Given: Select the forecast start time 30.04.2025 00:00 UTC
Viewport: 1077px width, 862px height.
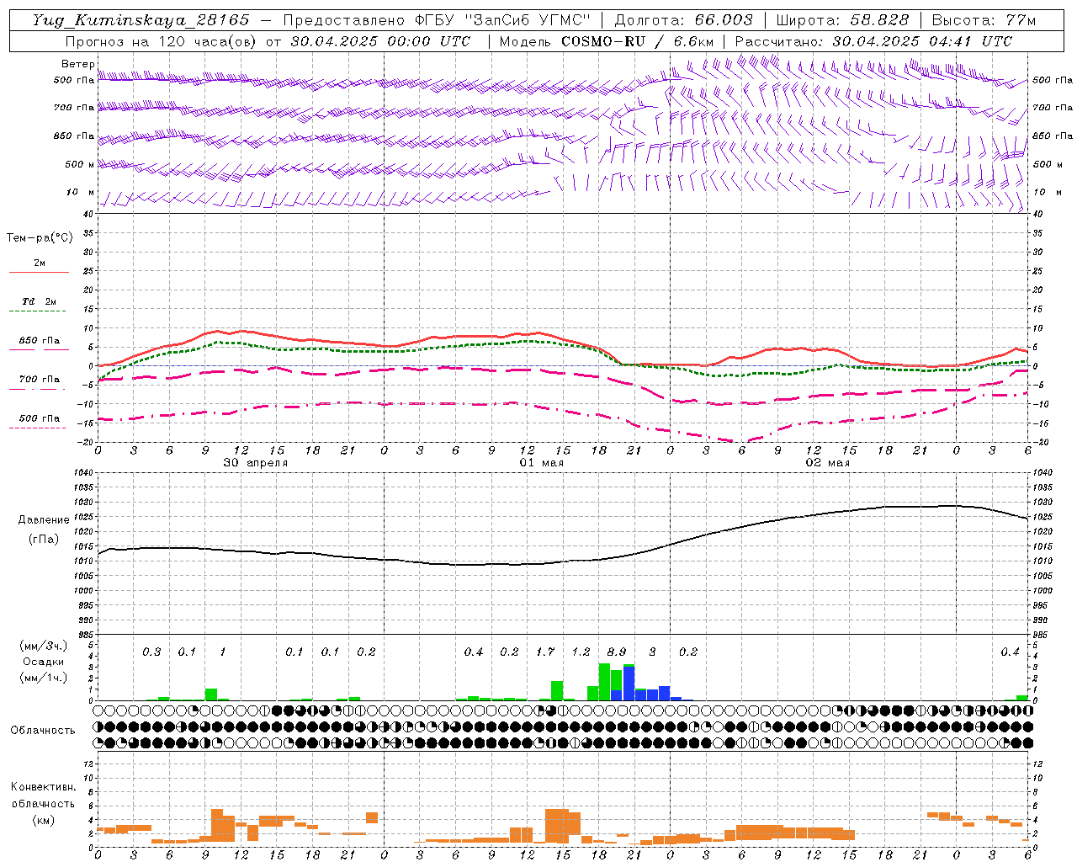Looking at the screenshot, I should pyautogui.click(x=380, y=41).
